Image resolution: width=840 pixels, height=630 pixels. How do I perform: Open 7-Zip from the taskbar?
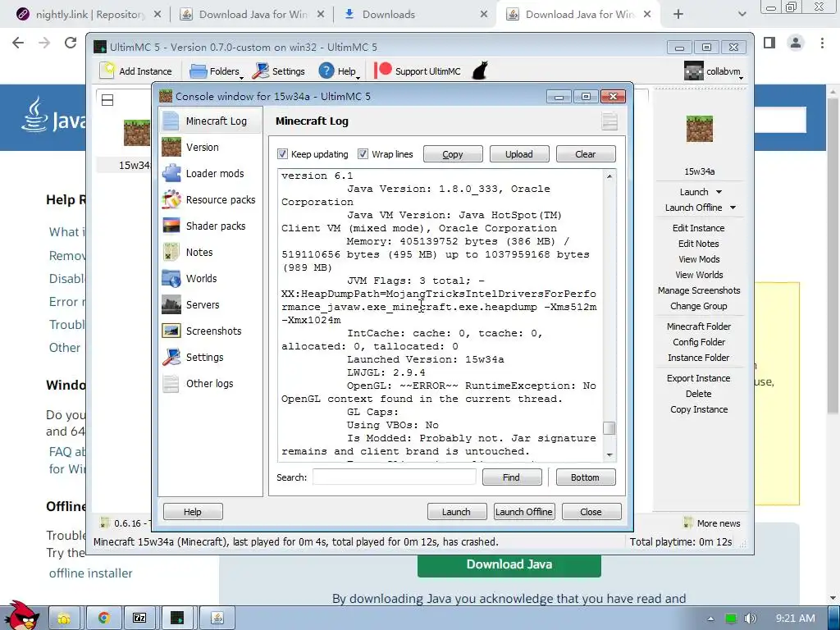tap(139, 619)
